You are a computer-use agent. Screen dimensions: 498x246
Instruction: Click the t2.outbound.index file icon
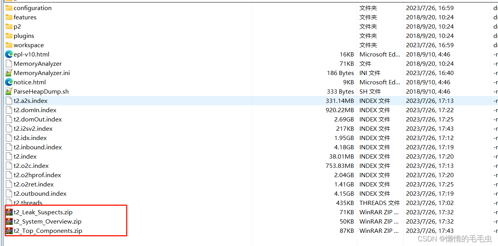[9, 193]
